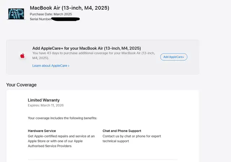Click the Serial Number label
This screenshot has height=162, width=231.
(40, 19)
